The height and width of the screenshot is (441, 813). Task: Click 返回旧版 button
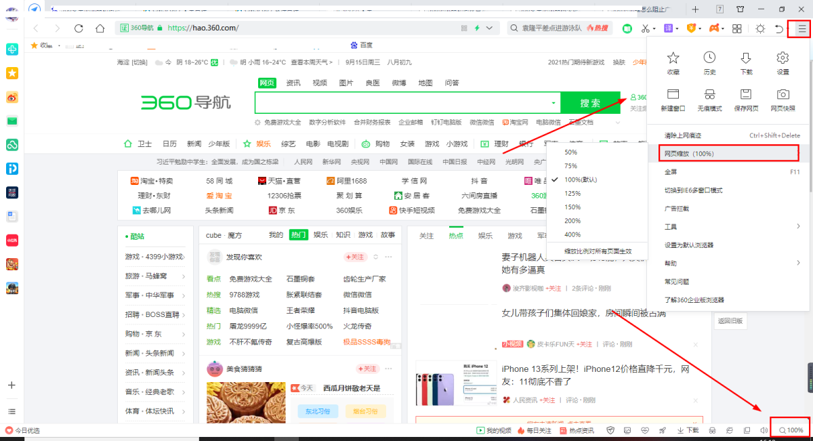(x=730, y=321)
